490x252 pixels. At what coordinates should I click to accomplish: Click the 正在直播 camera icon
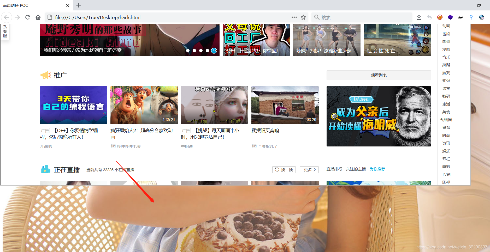[x=46, y=169]
